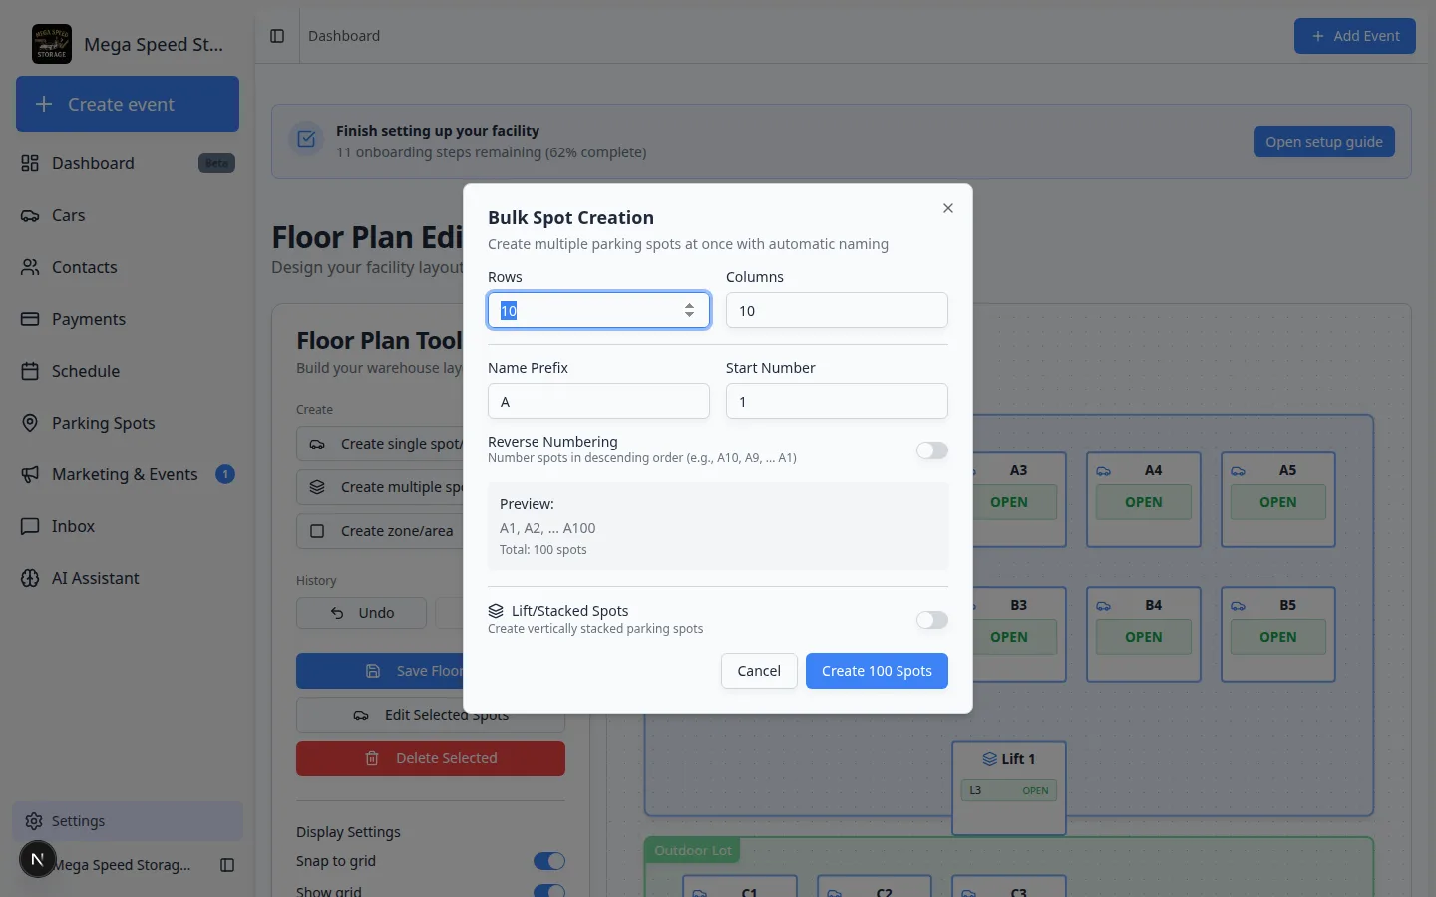Click the Delete Selected button
This screenshot has width=1436, height=897.
point(431,758)
